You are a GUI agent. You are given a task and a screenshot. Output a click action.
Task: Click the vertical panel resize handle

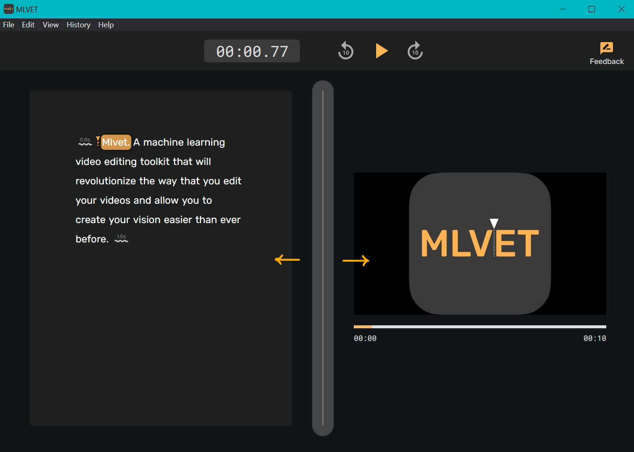(323, 258)
